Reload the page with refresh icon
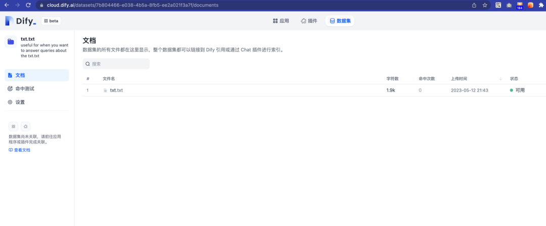Image resolution: width=546 pixels, height=226 pixels. [28, 5]
